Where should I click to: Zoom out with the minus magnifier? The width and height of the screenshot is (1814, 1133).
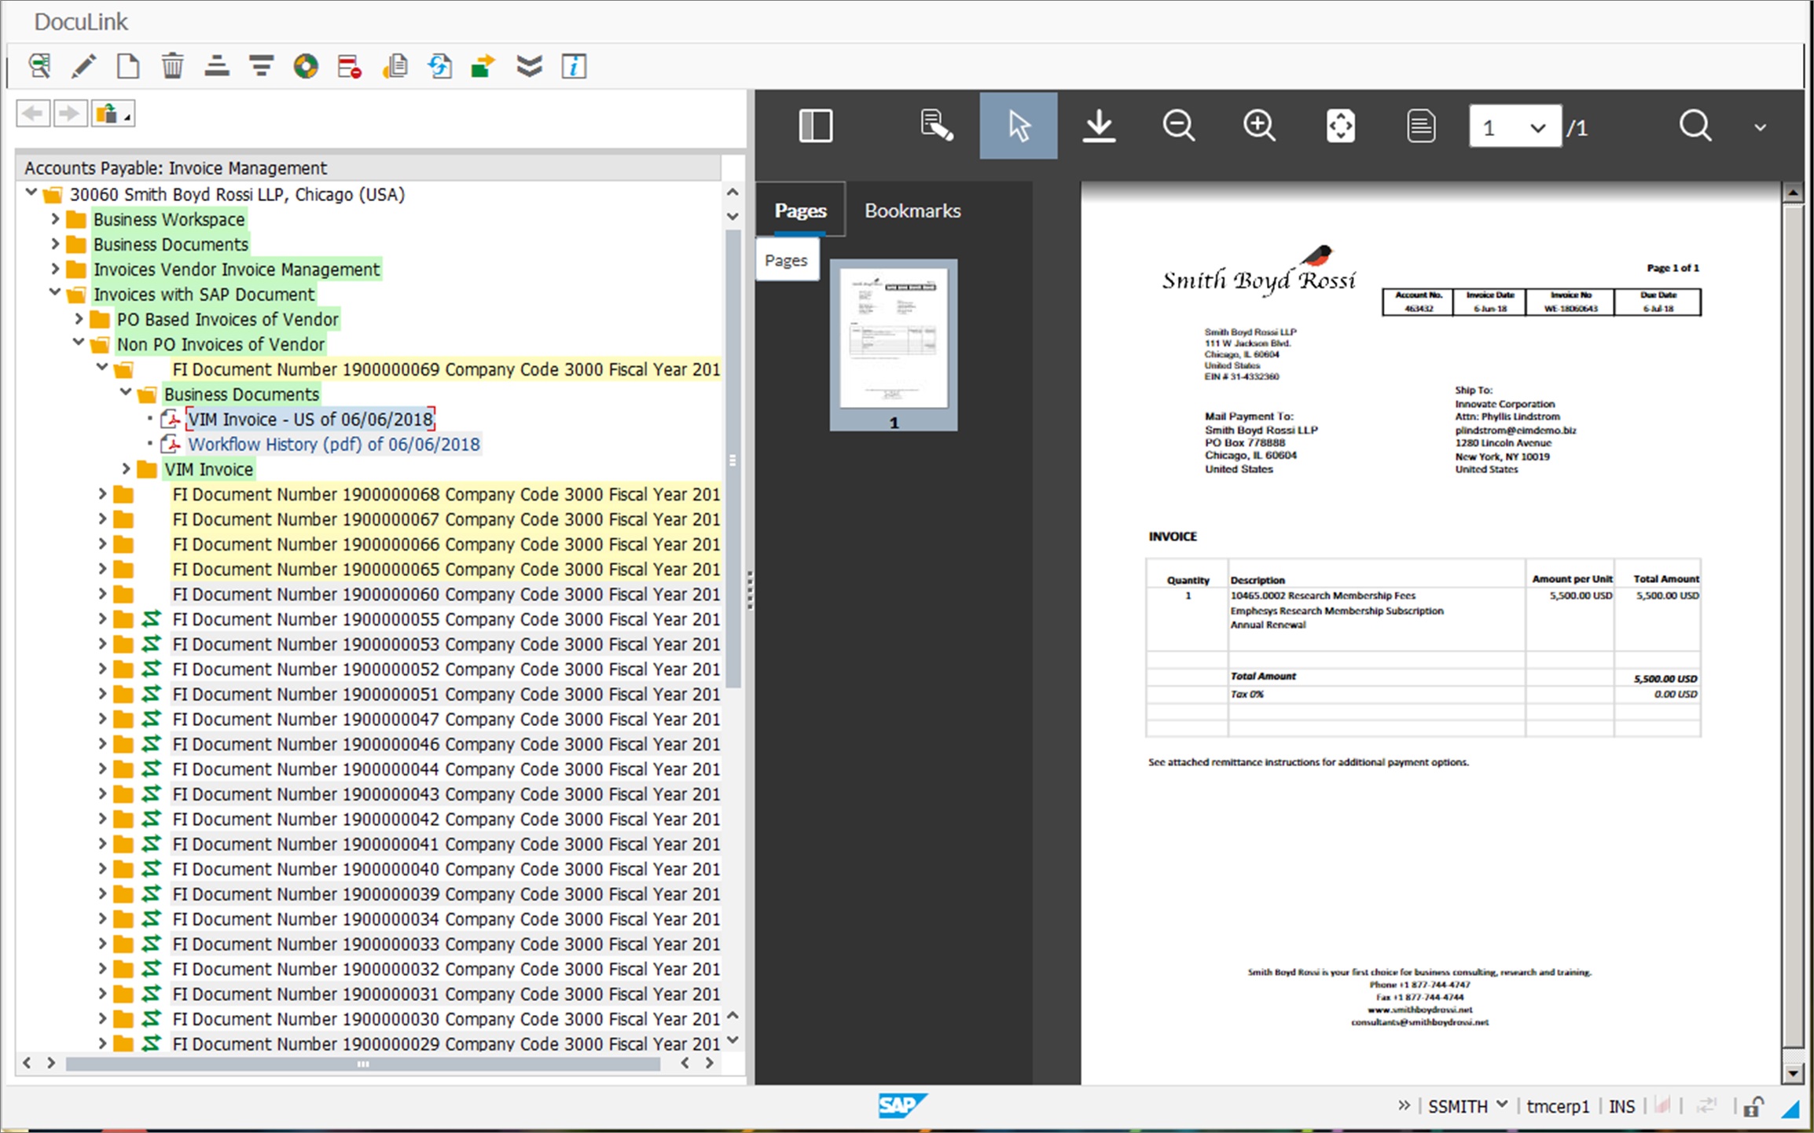click(1179, 126)
